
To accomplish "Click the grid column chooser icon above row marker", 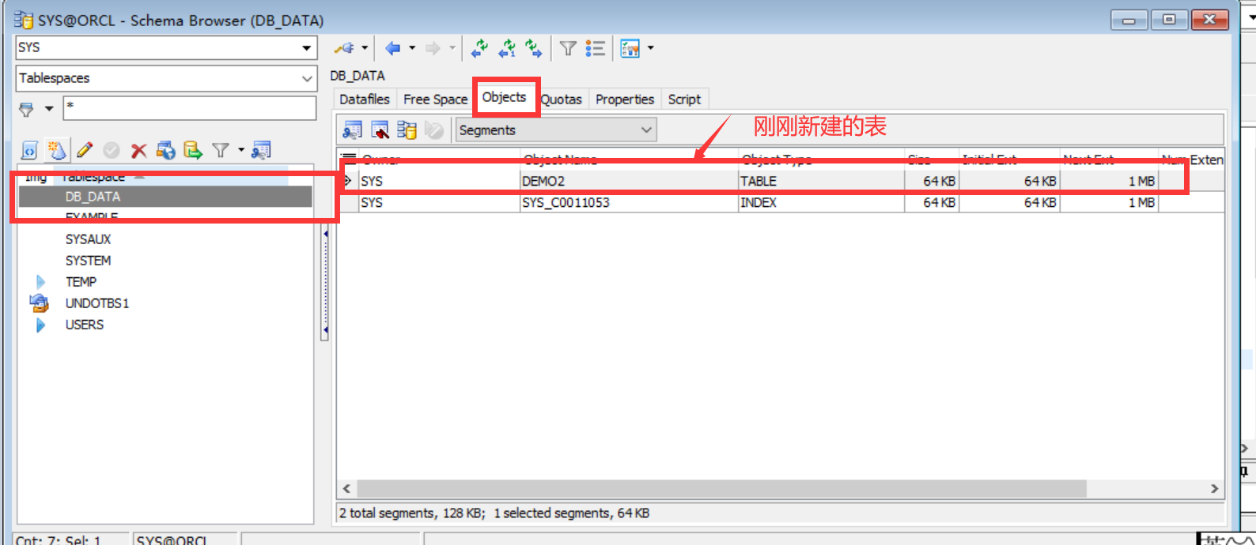I will pos(347,159).
